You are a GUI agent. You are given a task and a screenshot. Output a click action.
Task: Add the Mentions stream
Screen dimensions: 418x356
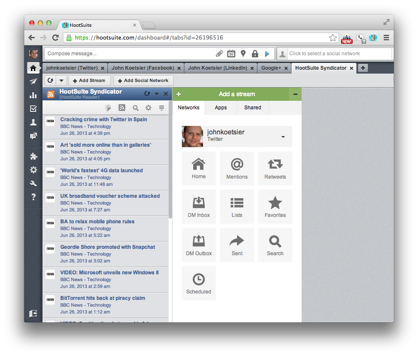point(237,168)
